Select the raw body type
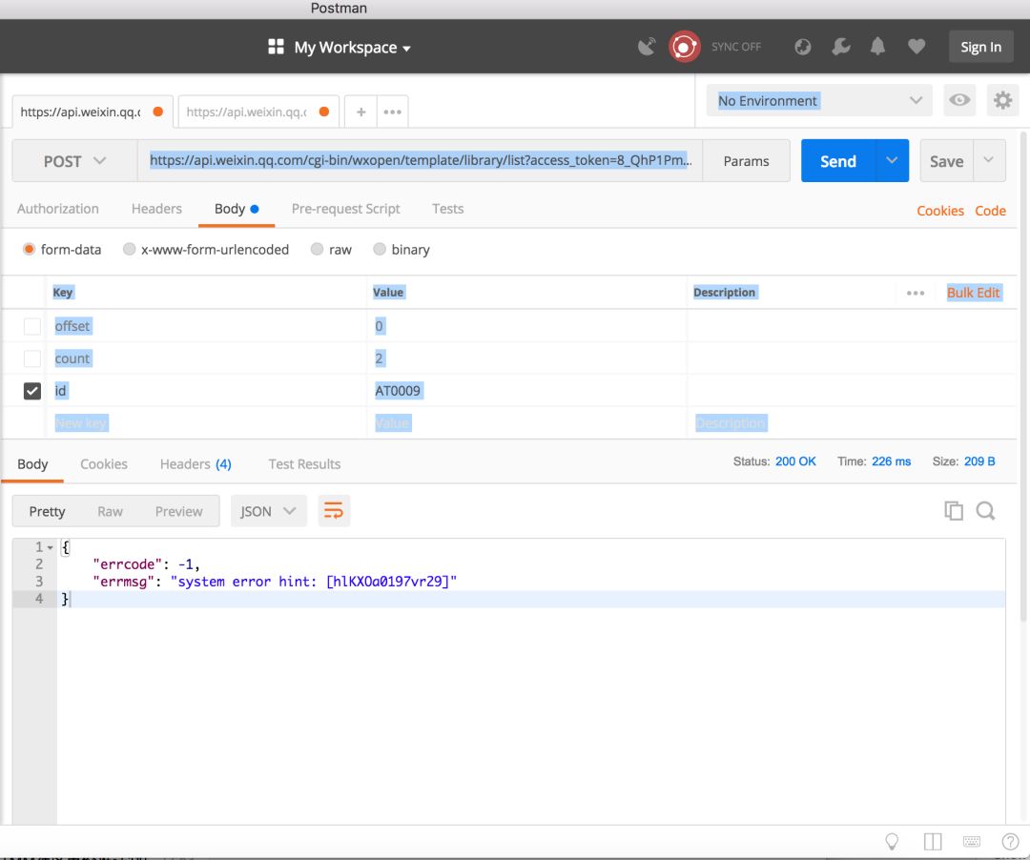The image size is (1030, 860). [317, 250]
